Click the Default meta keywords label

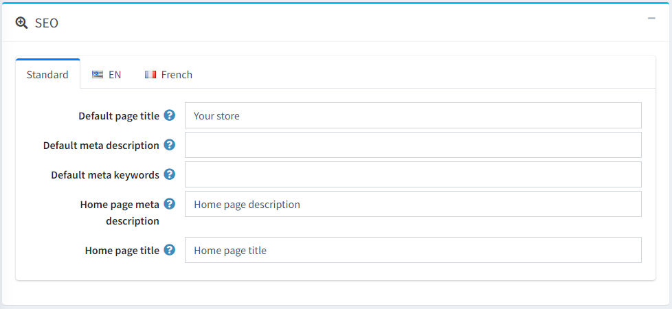point(104,175)
